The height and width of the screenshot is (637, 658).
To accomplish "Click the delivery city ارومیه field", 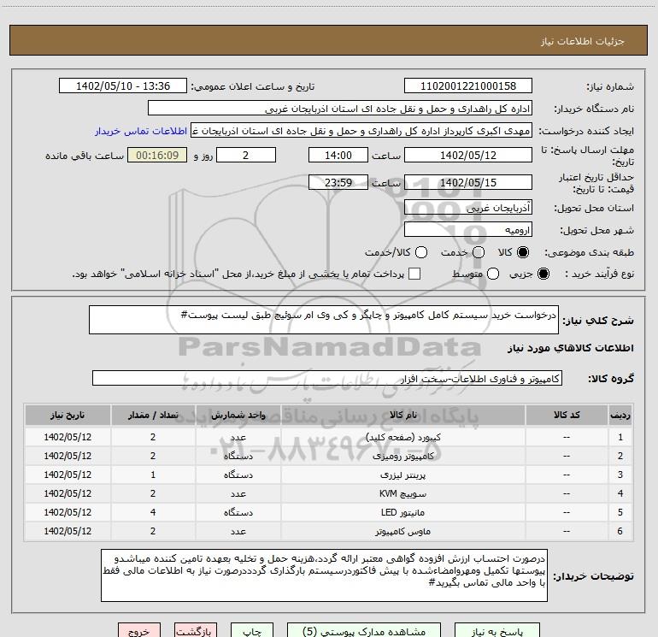I will click(x=468, y=230).
